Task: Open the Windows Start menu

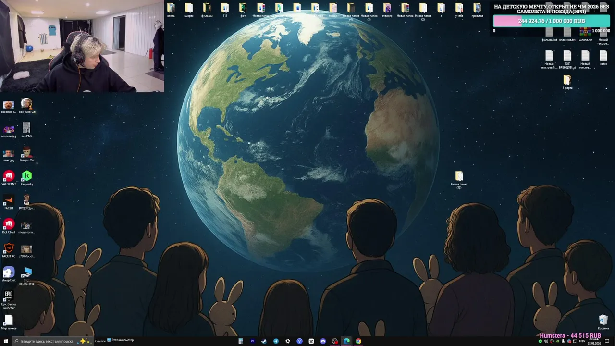Action: coord(5,341)
